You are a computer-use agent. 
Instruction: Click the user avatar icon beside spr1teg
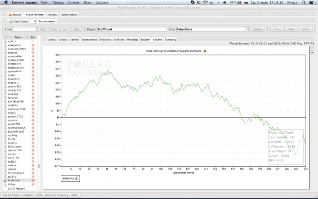point(5,135)
